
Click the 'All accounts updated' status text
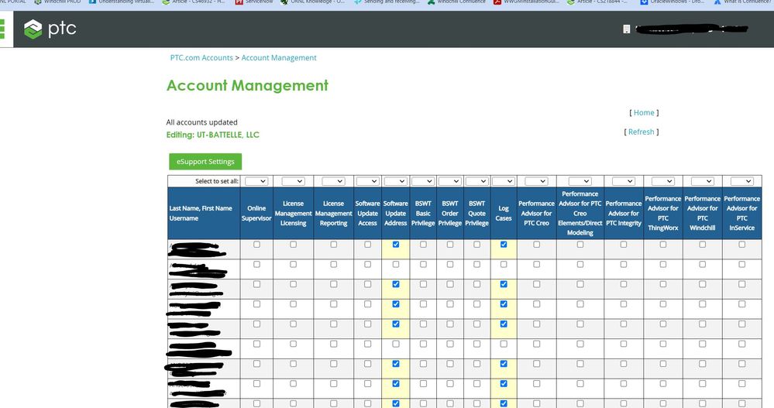[x=202, y=122]
